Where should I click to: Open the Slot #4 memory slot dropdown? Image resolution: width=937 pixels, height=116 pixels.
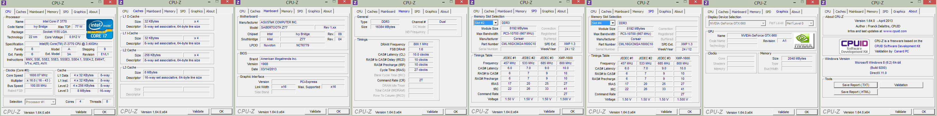click(603, 23)
